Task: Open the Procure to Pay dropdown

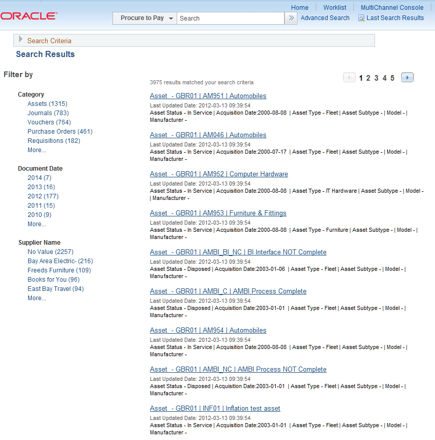Action: pos(145,18)
